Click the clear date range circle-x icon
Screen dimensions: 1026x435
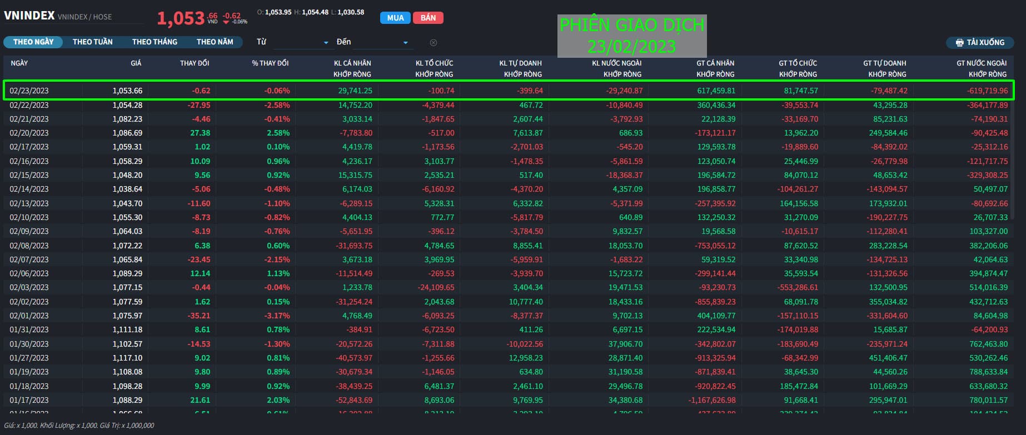coord(434,43)
